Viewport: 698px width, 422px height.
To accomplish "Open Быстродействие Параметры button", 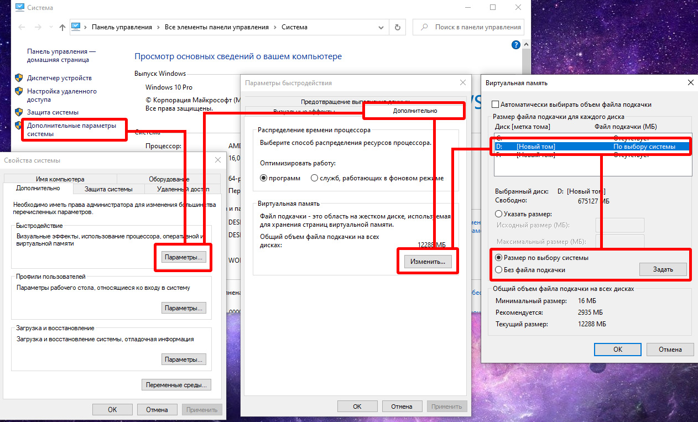I will (184, 257).
